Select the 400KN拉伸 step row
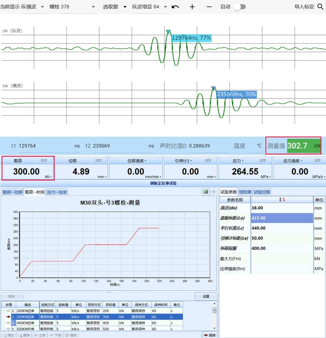 (x=27, y=323)
